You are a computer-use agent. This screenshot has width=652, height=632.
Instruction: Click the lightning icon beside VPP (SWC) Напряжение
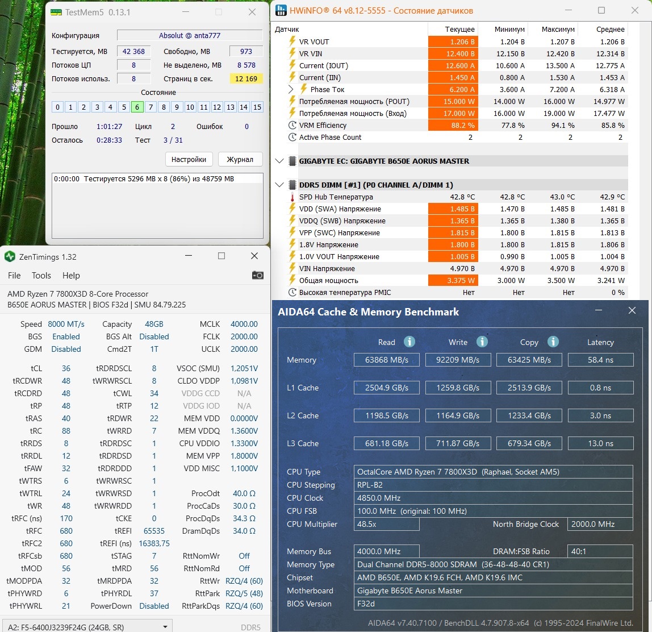[292, 232]
